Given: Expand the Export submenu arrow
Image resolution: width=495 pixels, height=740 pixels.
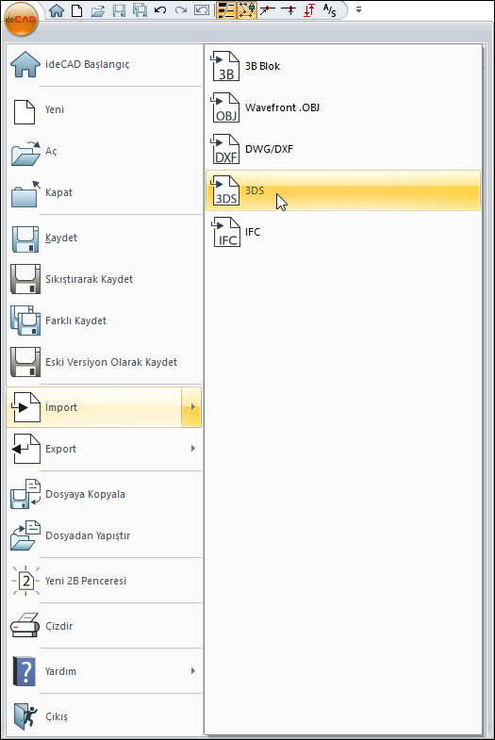Looking at the screenshot, I should point(193,449).
